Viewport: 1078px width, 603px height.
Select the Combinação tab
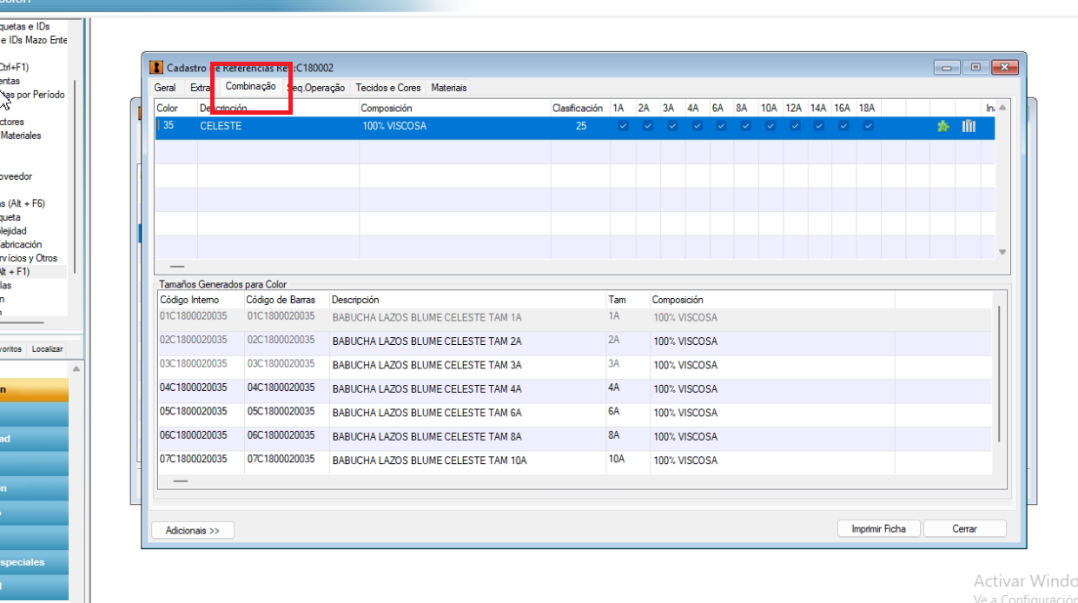tap(250, 87)
